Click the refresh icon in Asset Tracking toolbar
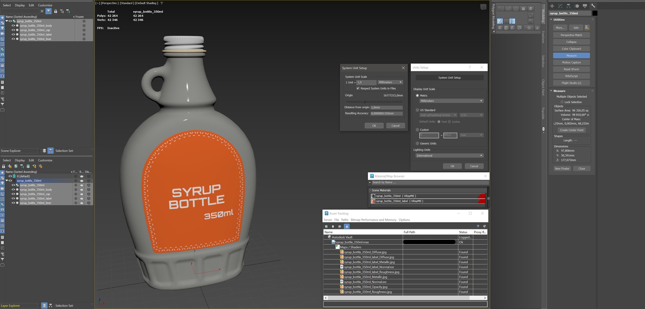Image resolution: width=645 pixels, height=309 pixels. (326, 227)
